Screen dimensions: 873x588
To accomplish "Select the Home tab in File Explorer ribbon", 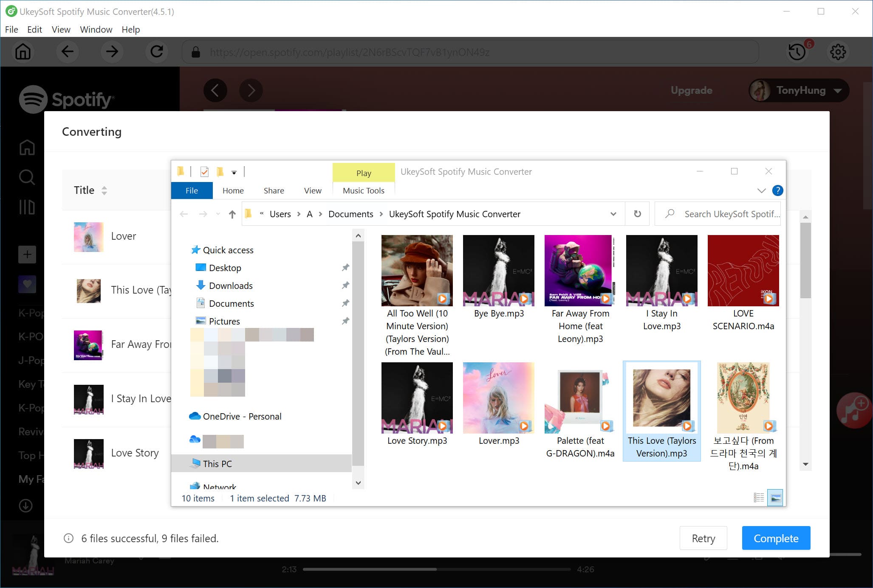I will pyautogui.click(x=232, y=190).
